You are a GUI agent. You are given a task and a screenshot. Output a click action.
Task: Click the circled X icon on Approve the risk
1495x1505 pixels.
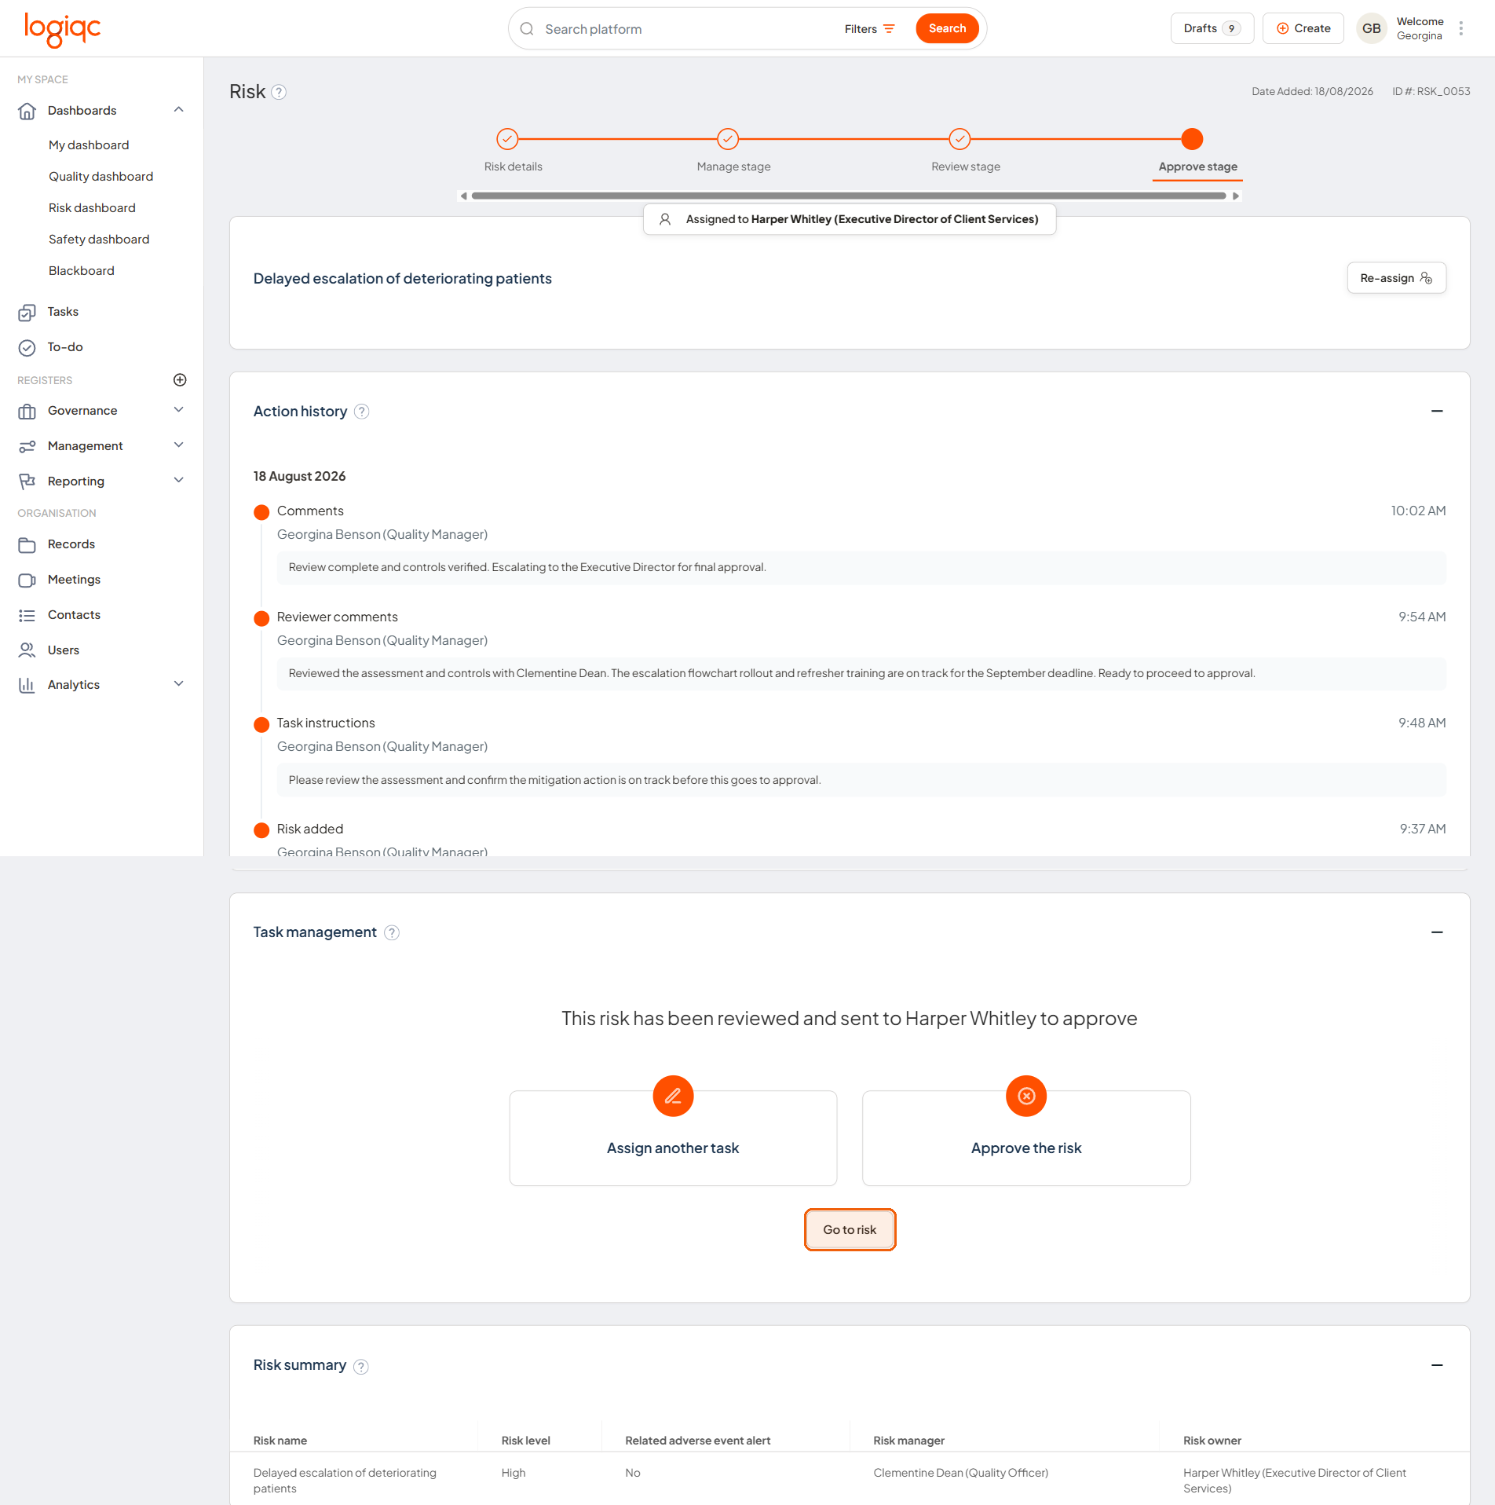1026,1096
